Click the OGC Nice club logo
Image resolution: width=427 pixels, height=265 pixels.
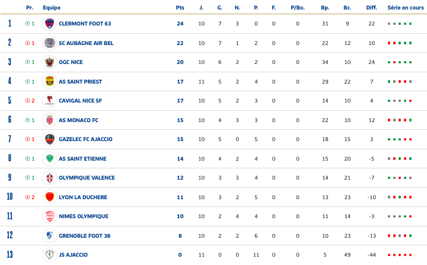50,62
